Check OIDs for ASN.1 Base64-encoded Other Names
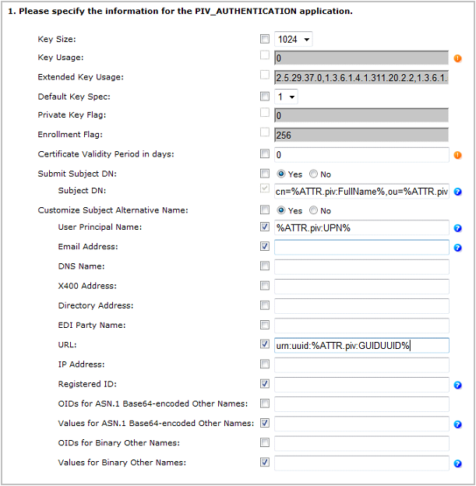 point(265,403)
